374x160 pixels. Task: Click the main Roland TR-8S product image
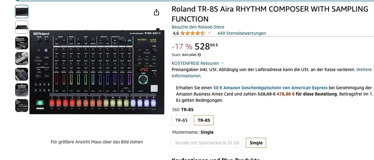click(x=97, y=72)
